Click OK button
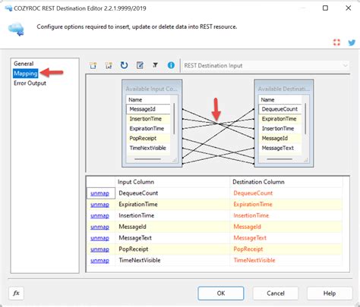The width and height of the screenshot is (360, 307). [x=221, y=293]
